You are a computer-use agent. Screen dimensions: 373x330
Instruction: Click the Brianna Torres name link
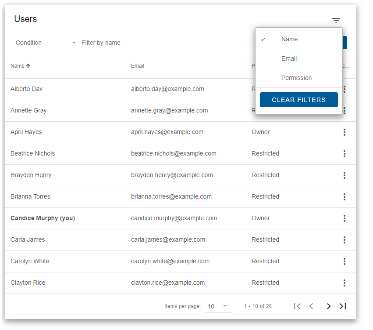pyautogui.click(x=30, y=196)
